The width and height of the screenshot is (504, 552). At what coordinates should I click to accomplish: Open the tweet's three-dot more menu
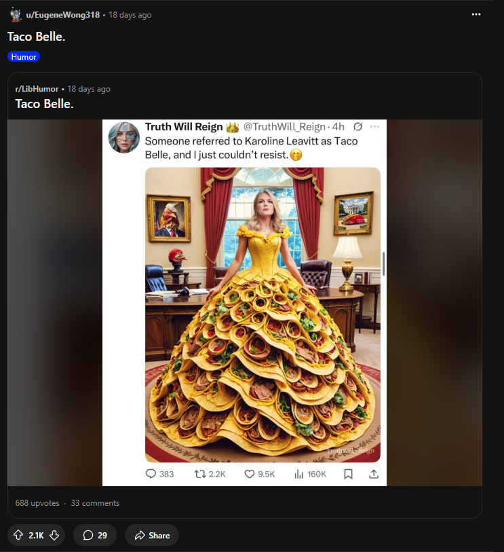[374, 126]
